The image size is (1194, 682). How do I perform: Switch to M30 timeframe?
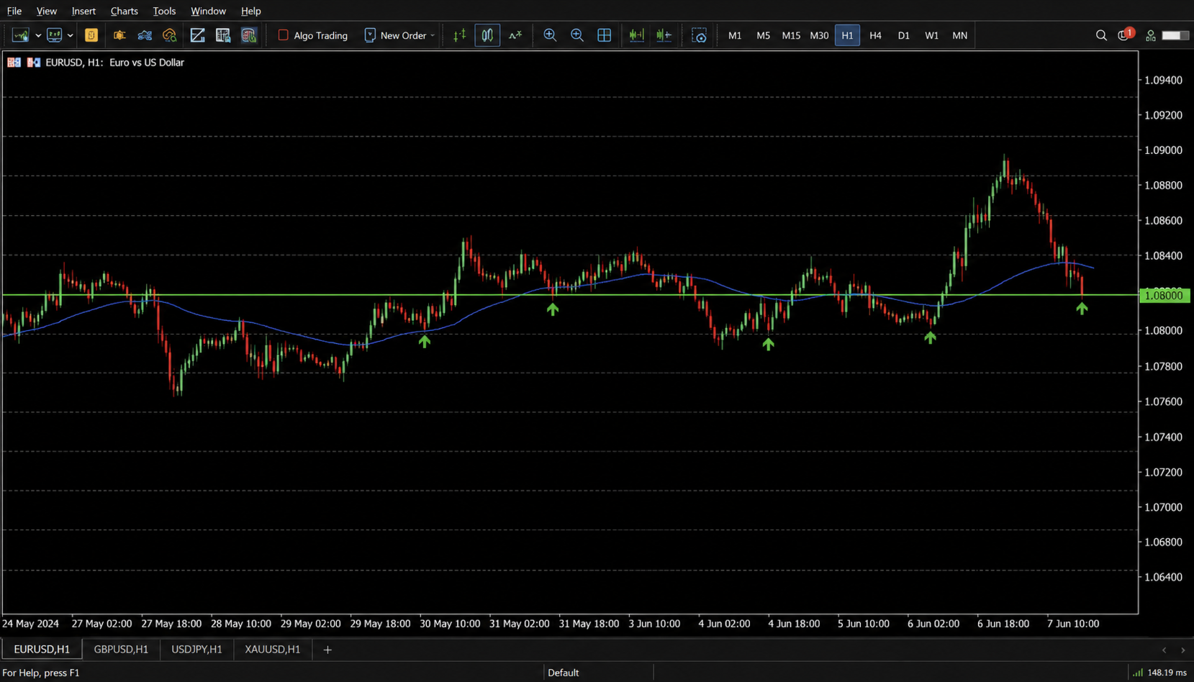(x=819, y=35)
